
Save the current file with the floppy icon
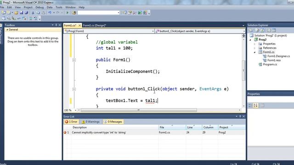21,13
